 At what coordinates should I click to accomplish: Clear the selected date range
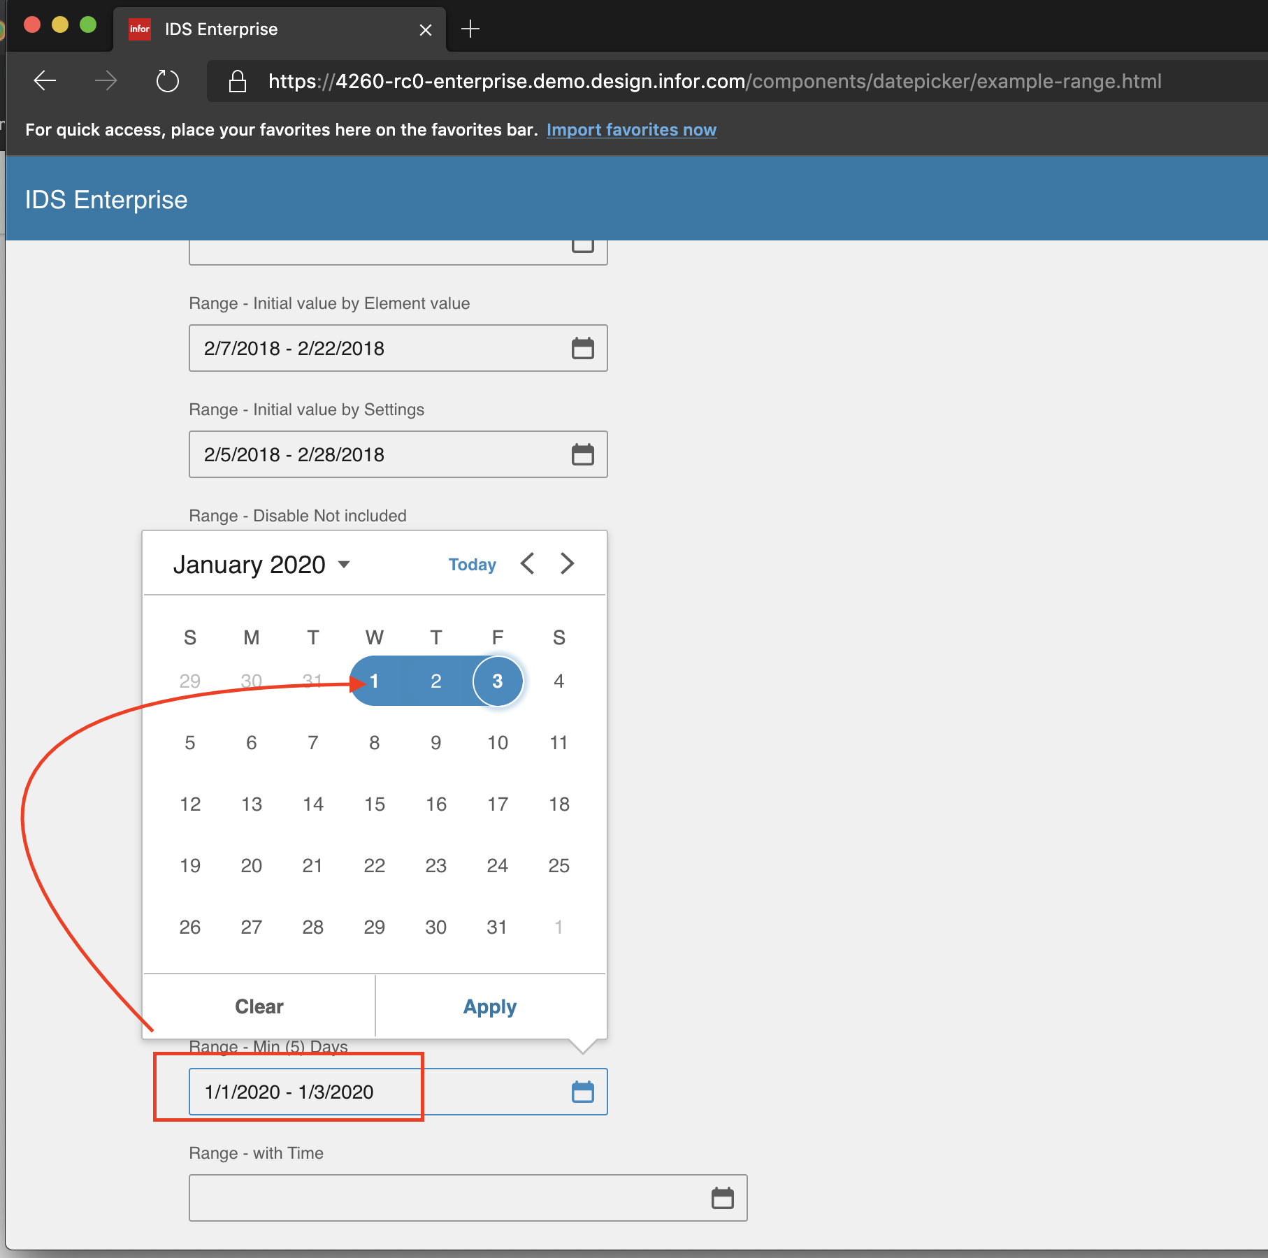click(259, 1006)
